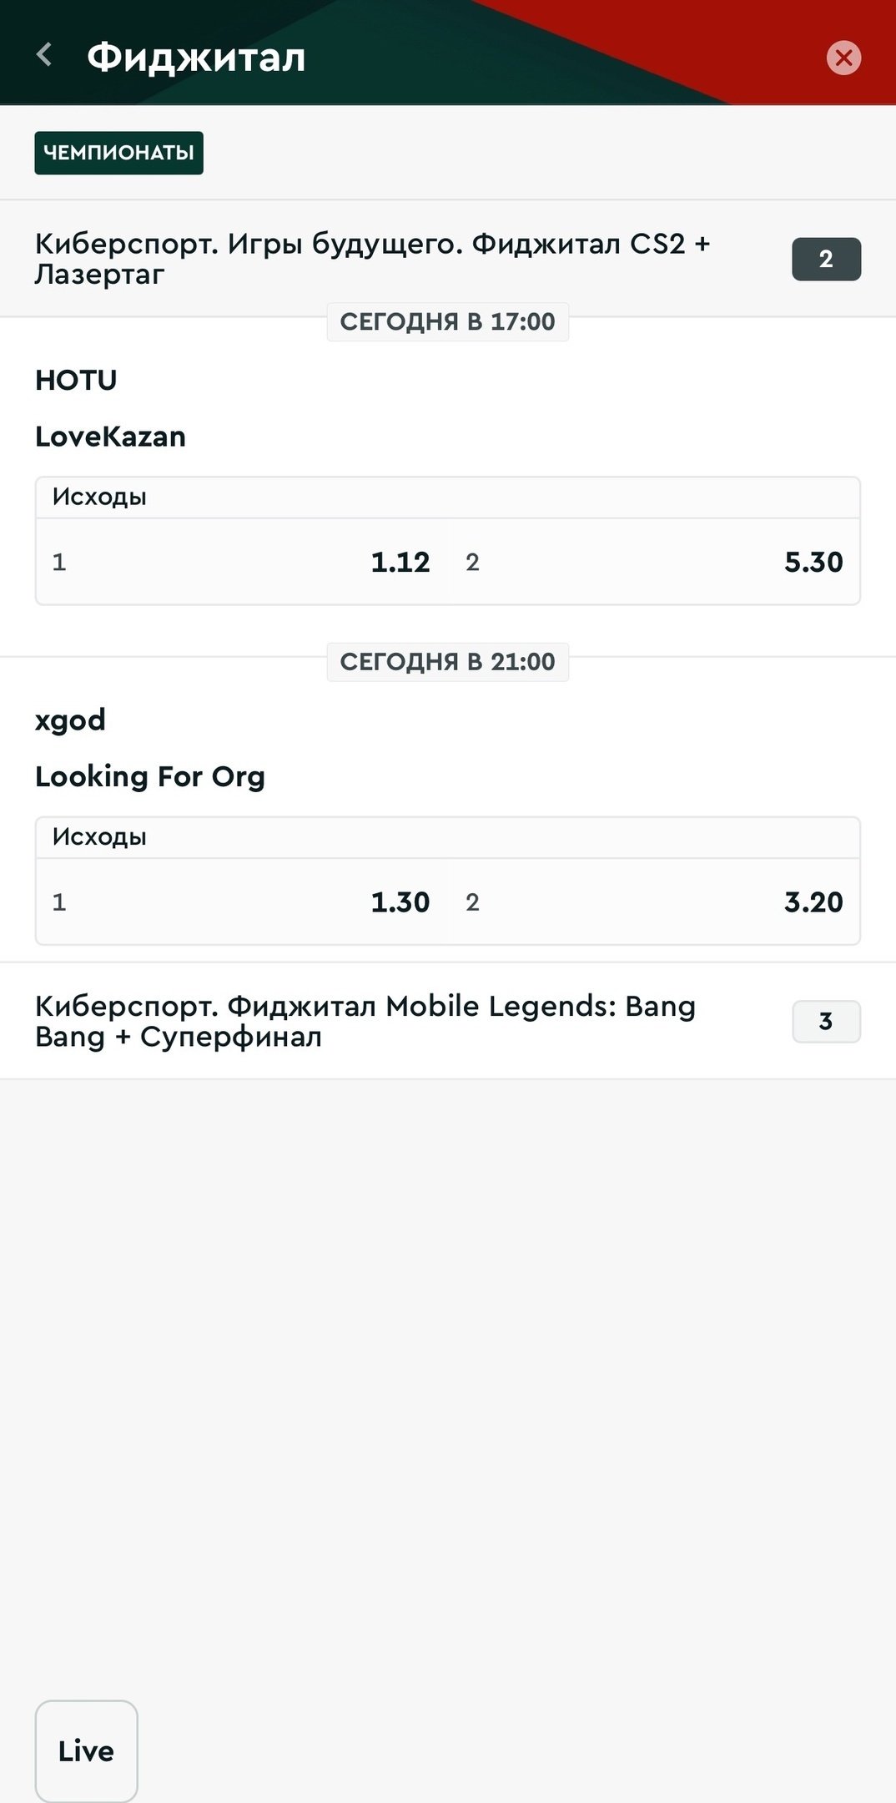
Task: Open match via LoveKazan team name
Action: tap(110, 437)
